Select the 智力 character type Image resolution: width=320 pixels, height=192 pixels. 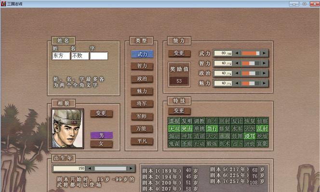pyautogui.click(x=142, y=66)
